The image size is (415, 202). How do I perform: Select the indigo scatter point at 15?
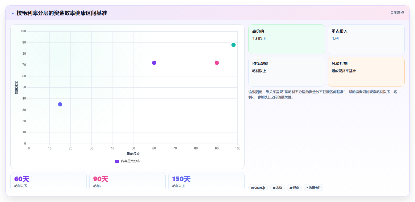coord(60,104)
